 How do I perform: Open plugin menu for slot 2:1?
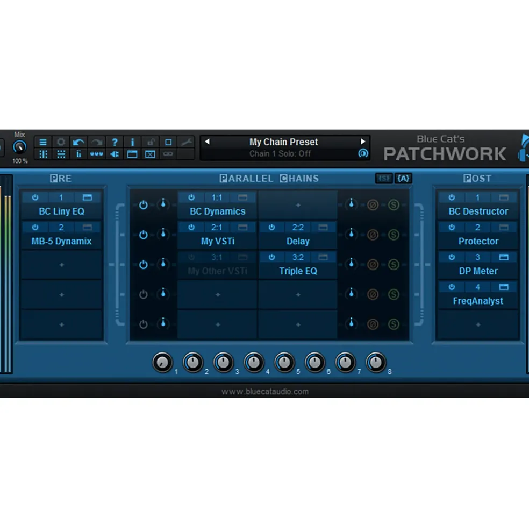click(217, 227)
